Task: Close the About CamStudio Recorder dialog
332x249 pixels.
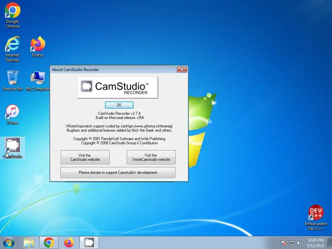Action: pyautogui.click(x=182, y=70)
